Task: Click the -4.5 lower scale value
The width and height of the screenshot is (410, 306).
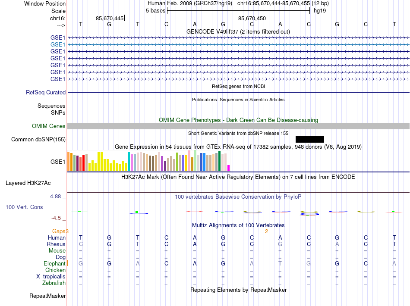Action: [x=56, y=218]
